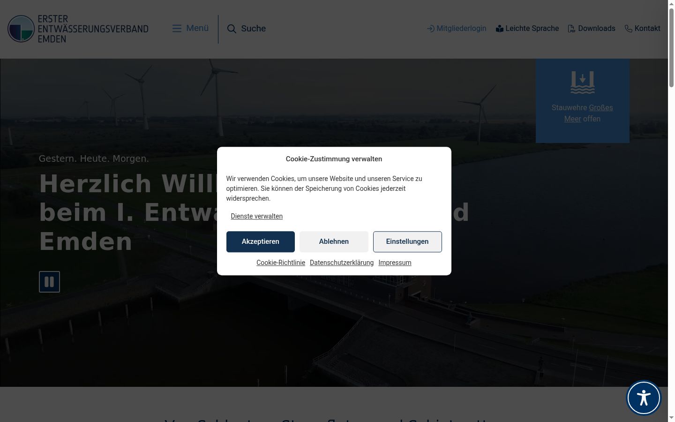The width and height of the screenshot is (675, 422).
Task: Click the Kontakt phone icon
Action: pyautogui.click(x=629, y=29)
